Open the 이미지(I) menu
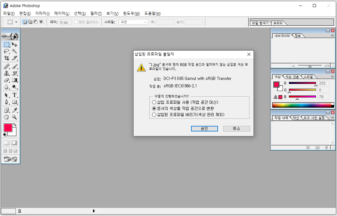Screen dimensions: 337x216 (x=43, y=13)
